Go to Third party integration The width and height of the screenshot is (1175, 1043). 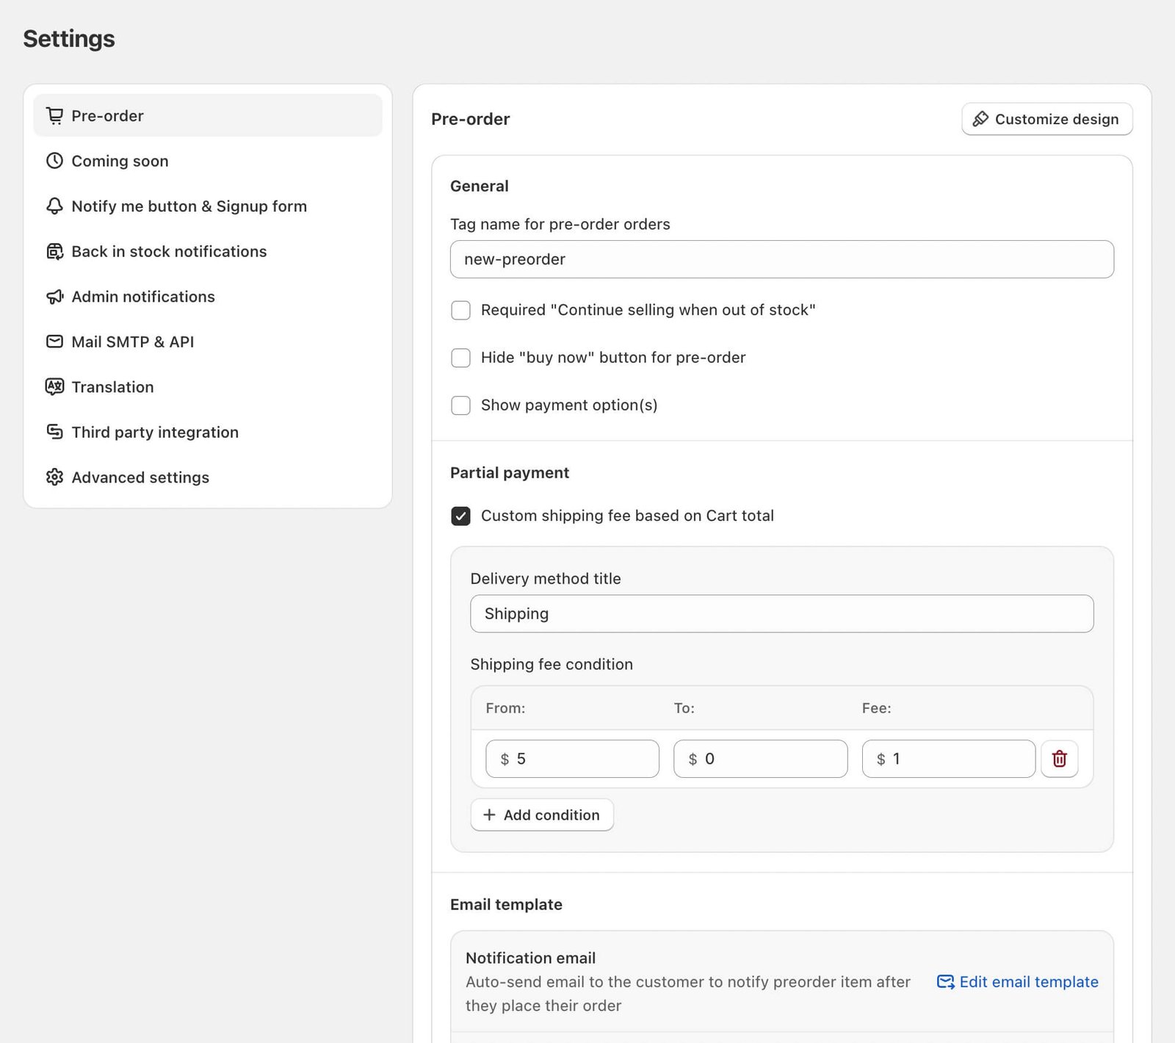208,432
